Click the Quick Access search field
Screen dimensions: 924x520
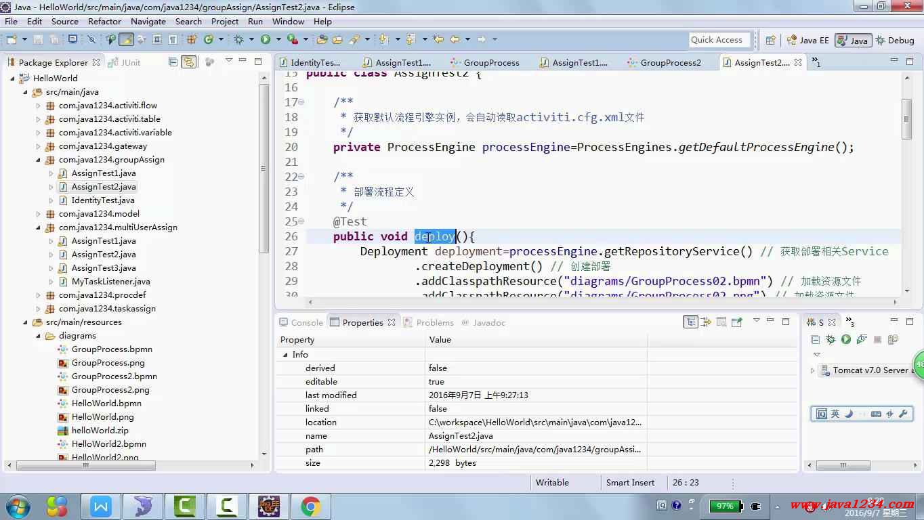pyautogui.click(x=719, y=40)
